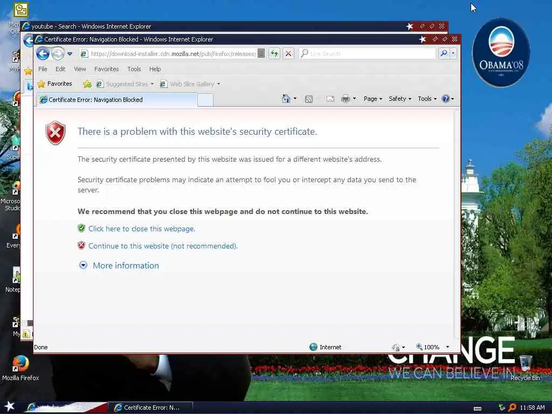The height and width of the screenshot is (414, 552).
Task: Click the protected mode security icon in status bar
Action: pyautogui.click(x=396, y=348)
